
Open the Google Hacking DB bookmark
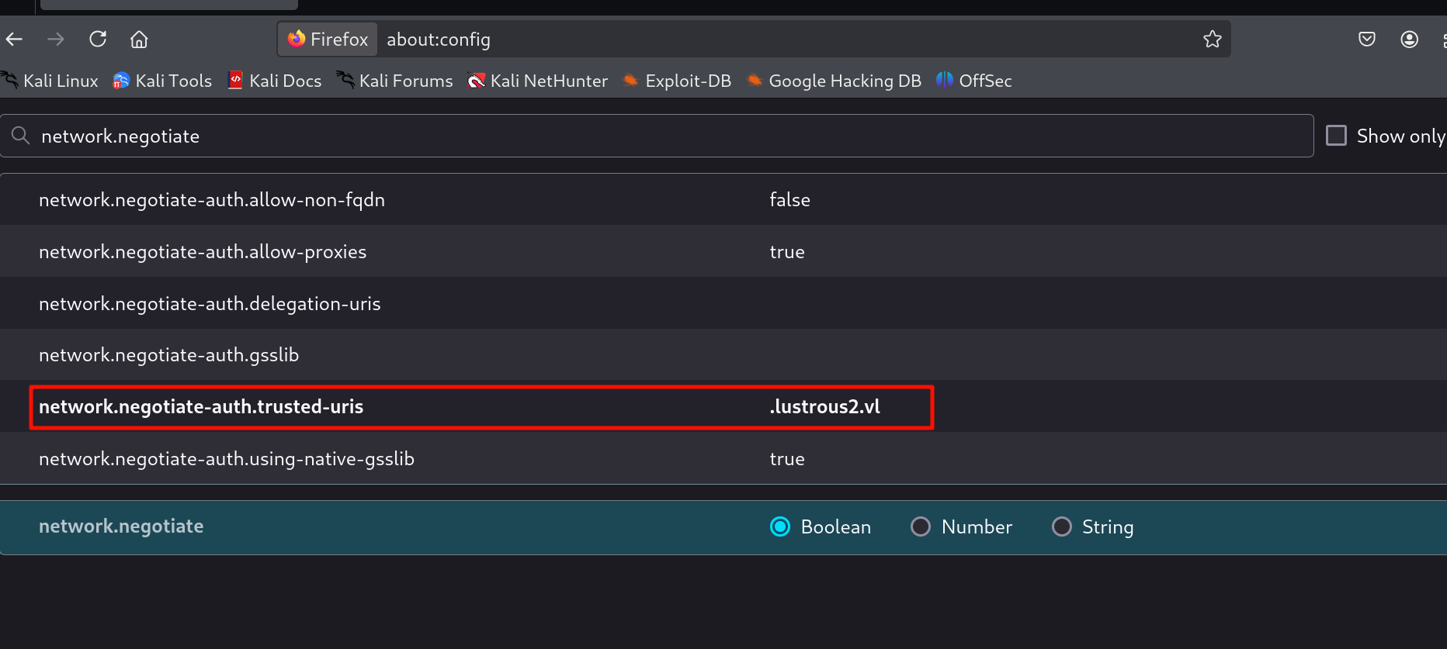point(834,81)
